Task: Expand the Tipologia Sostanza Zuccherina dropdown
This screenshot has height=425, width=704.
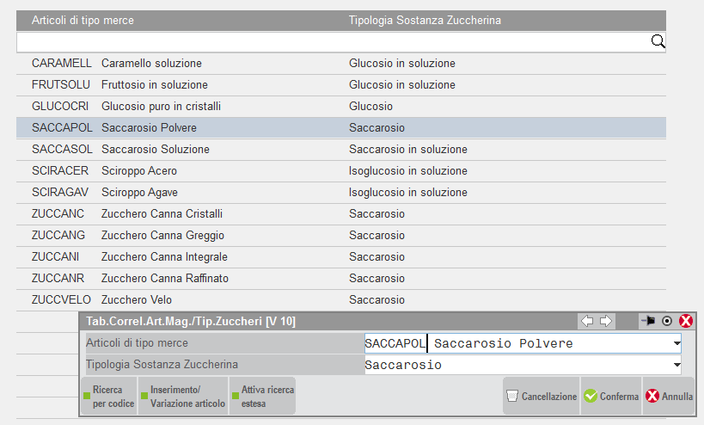Action: pos(676,366)
